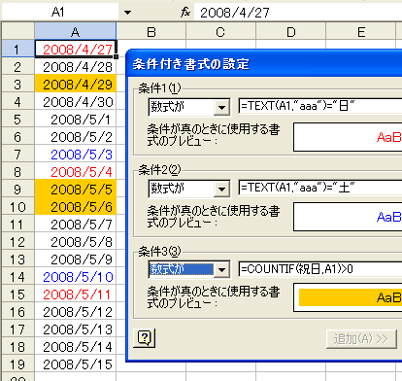Select column B header

[151, 32]
